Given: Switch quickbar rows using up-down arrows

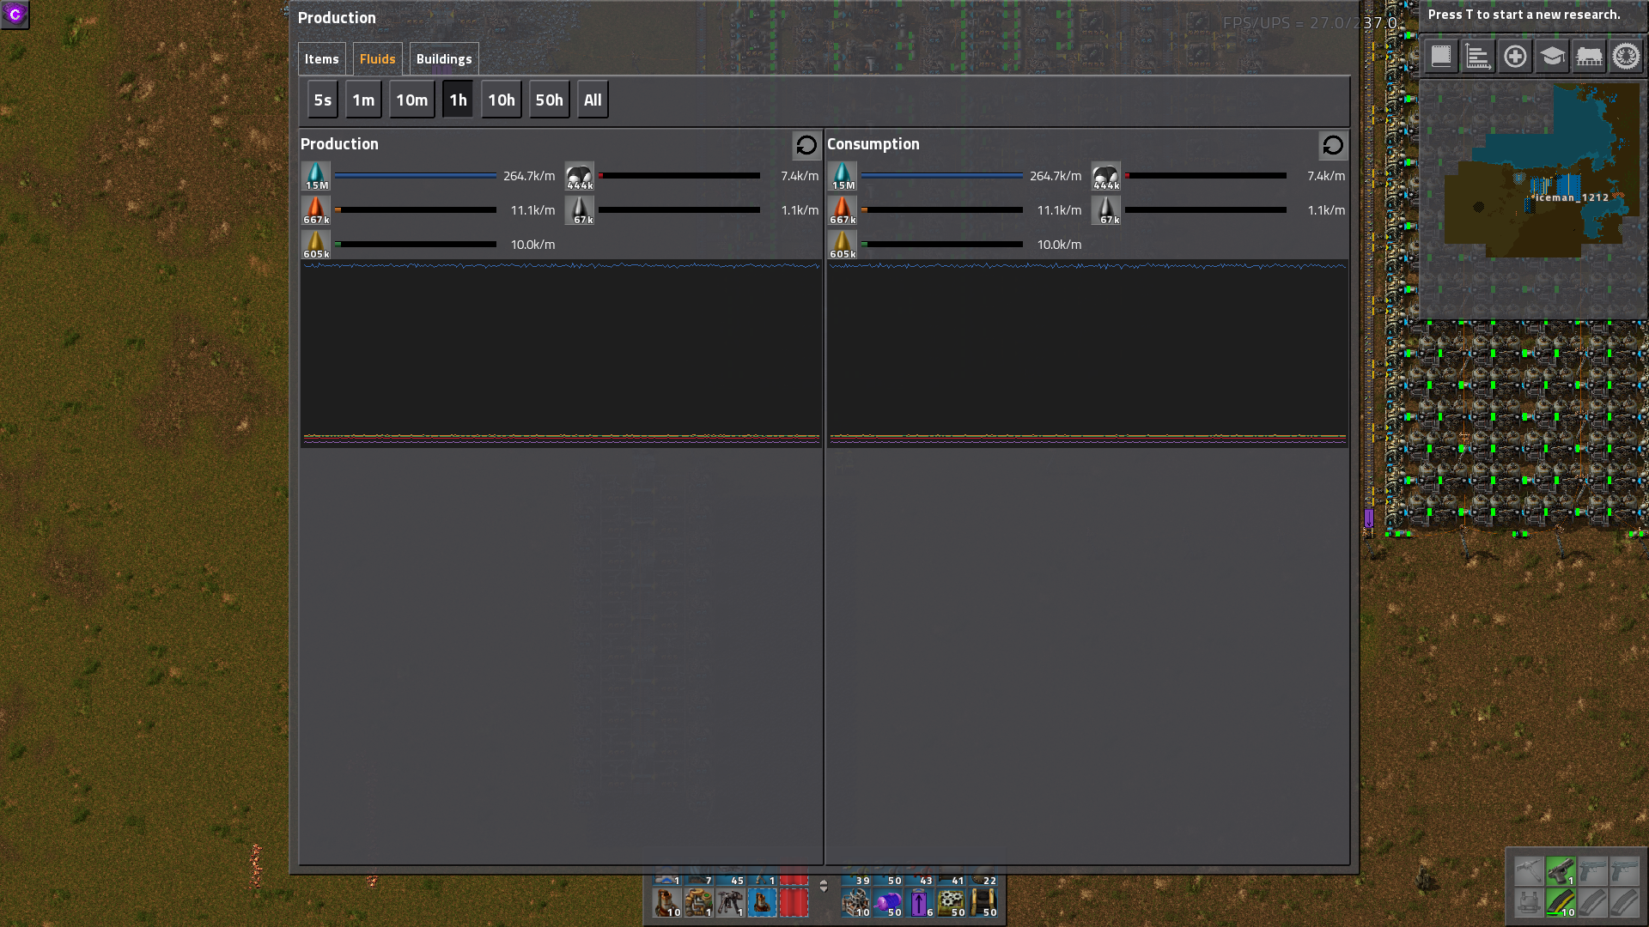Looking at the screenshot, I should (x=824, y=887).
